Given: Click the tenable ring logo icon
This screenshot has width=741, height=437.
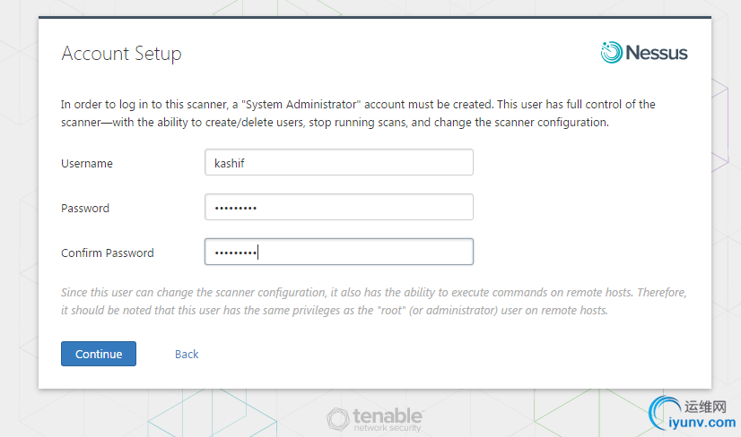Looking at the screenshot, I should [337, 419].
